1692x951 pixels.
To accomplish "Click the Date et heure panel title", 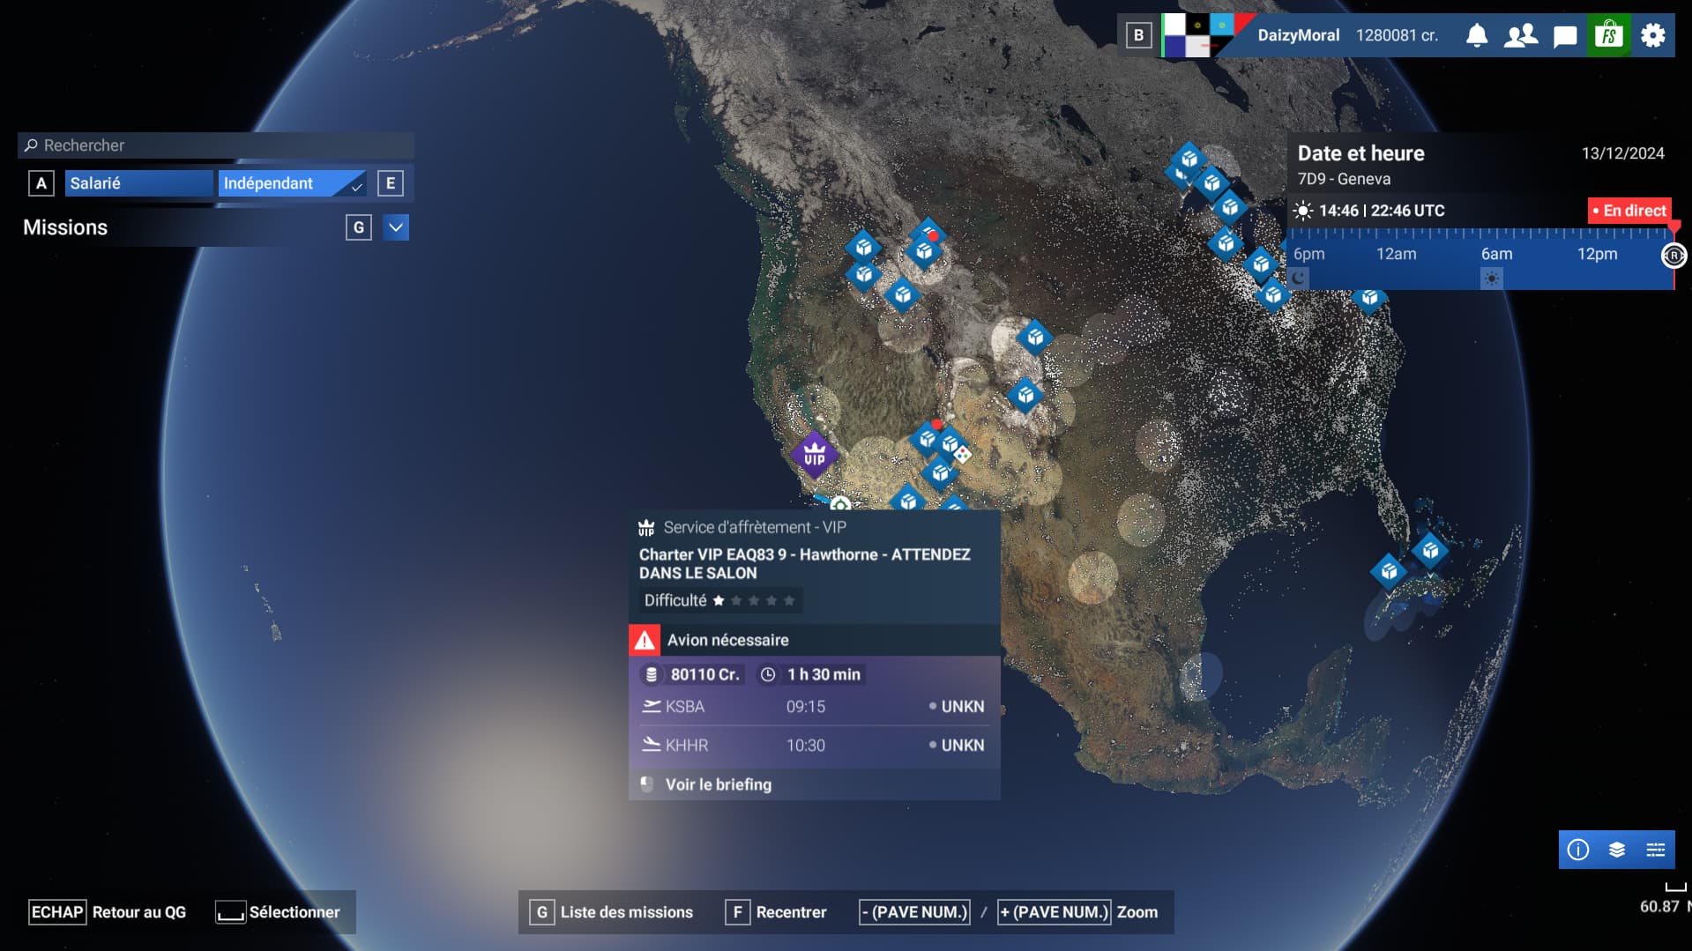I will tap(1360, 153).
